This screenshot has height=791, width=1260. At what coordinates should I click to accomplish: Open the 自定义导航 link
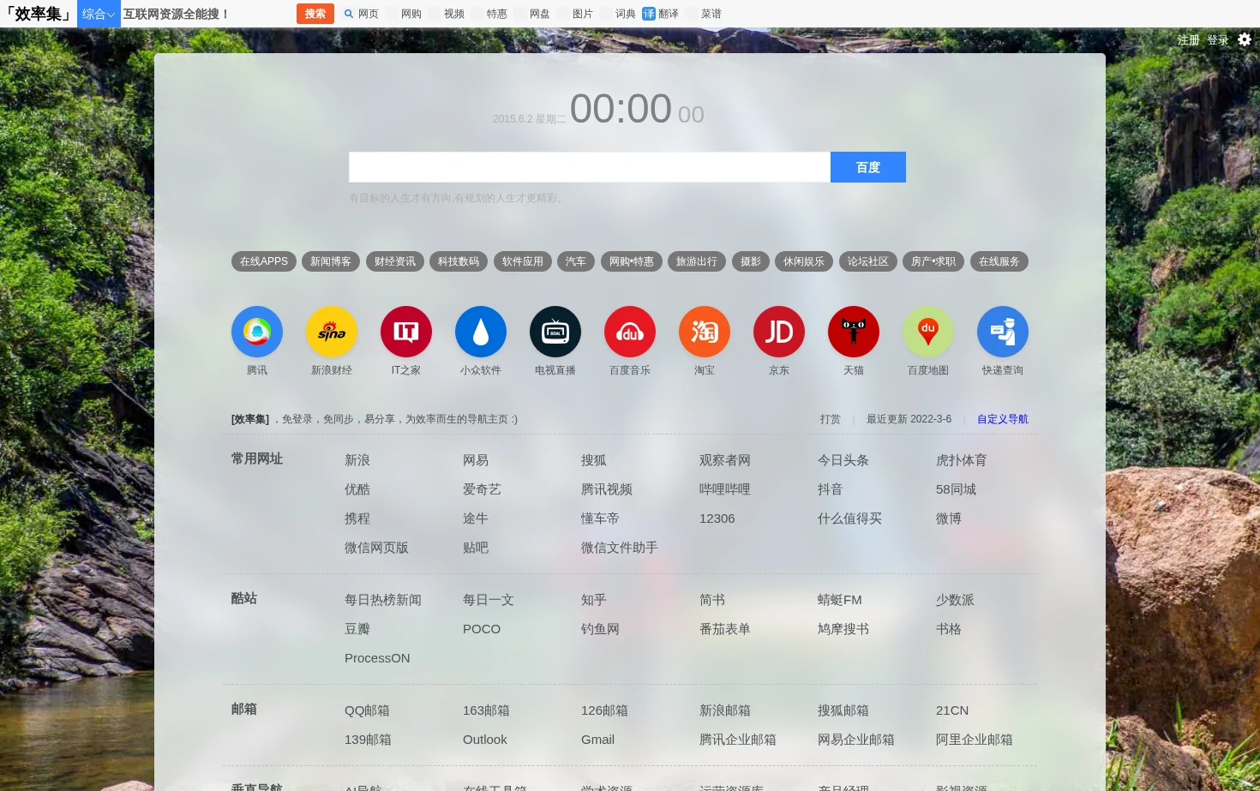[x=1003, y=419]
